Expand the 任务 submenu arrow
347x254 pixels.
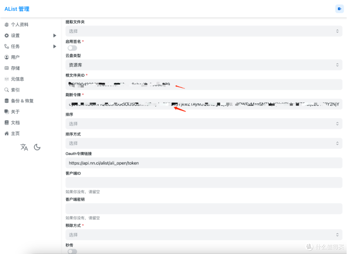tap(55, 47)
